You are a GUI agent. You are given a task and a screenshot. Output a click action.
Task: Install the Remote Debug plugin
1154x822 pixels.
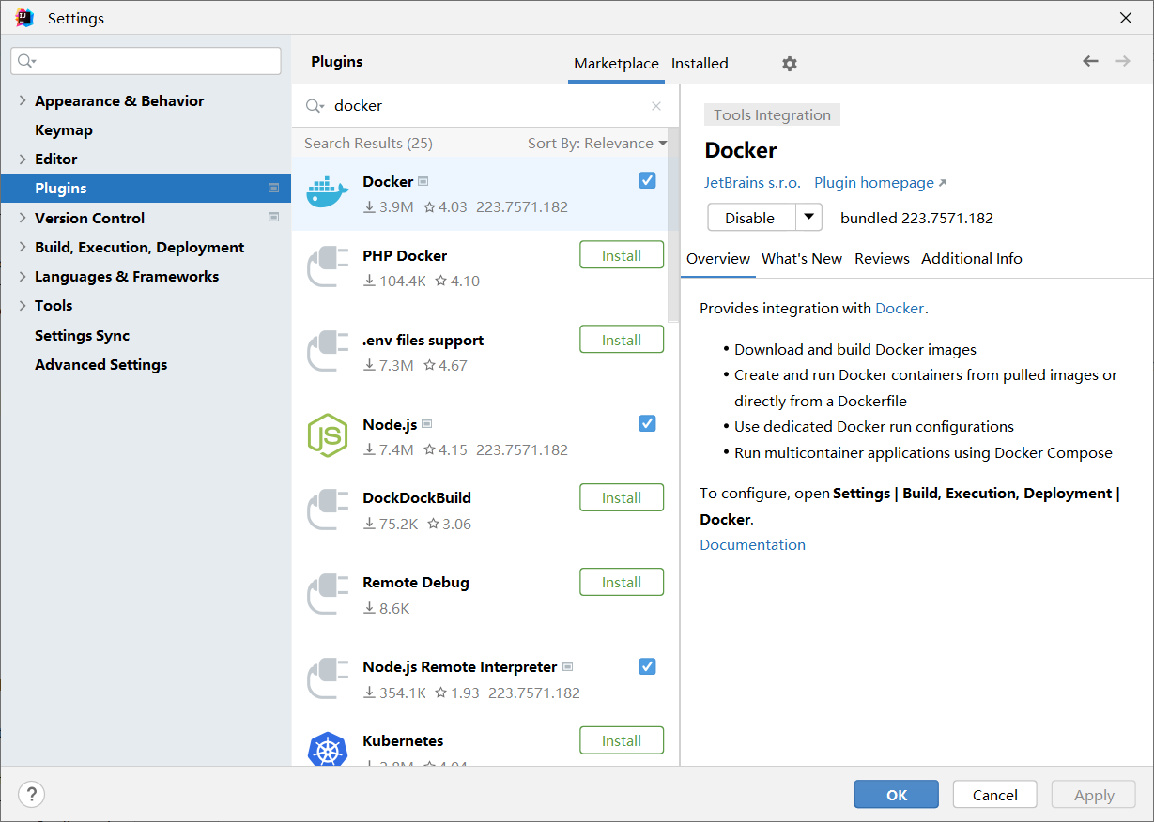[622, 582]
